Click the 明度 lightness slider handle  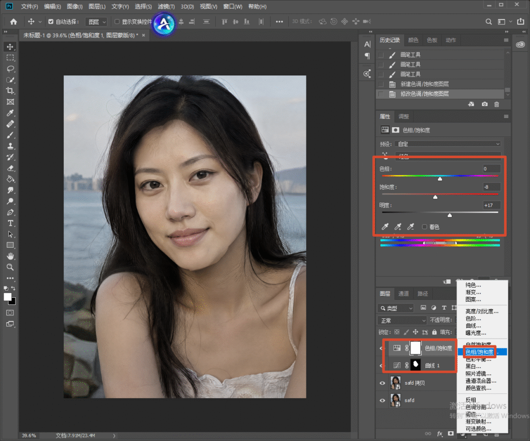pos(450,216)
